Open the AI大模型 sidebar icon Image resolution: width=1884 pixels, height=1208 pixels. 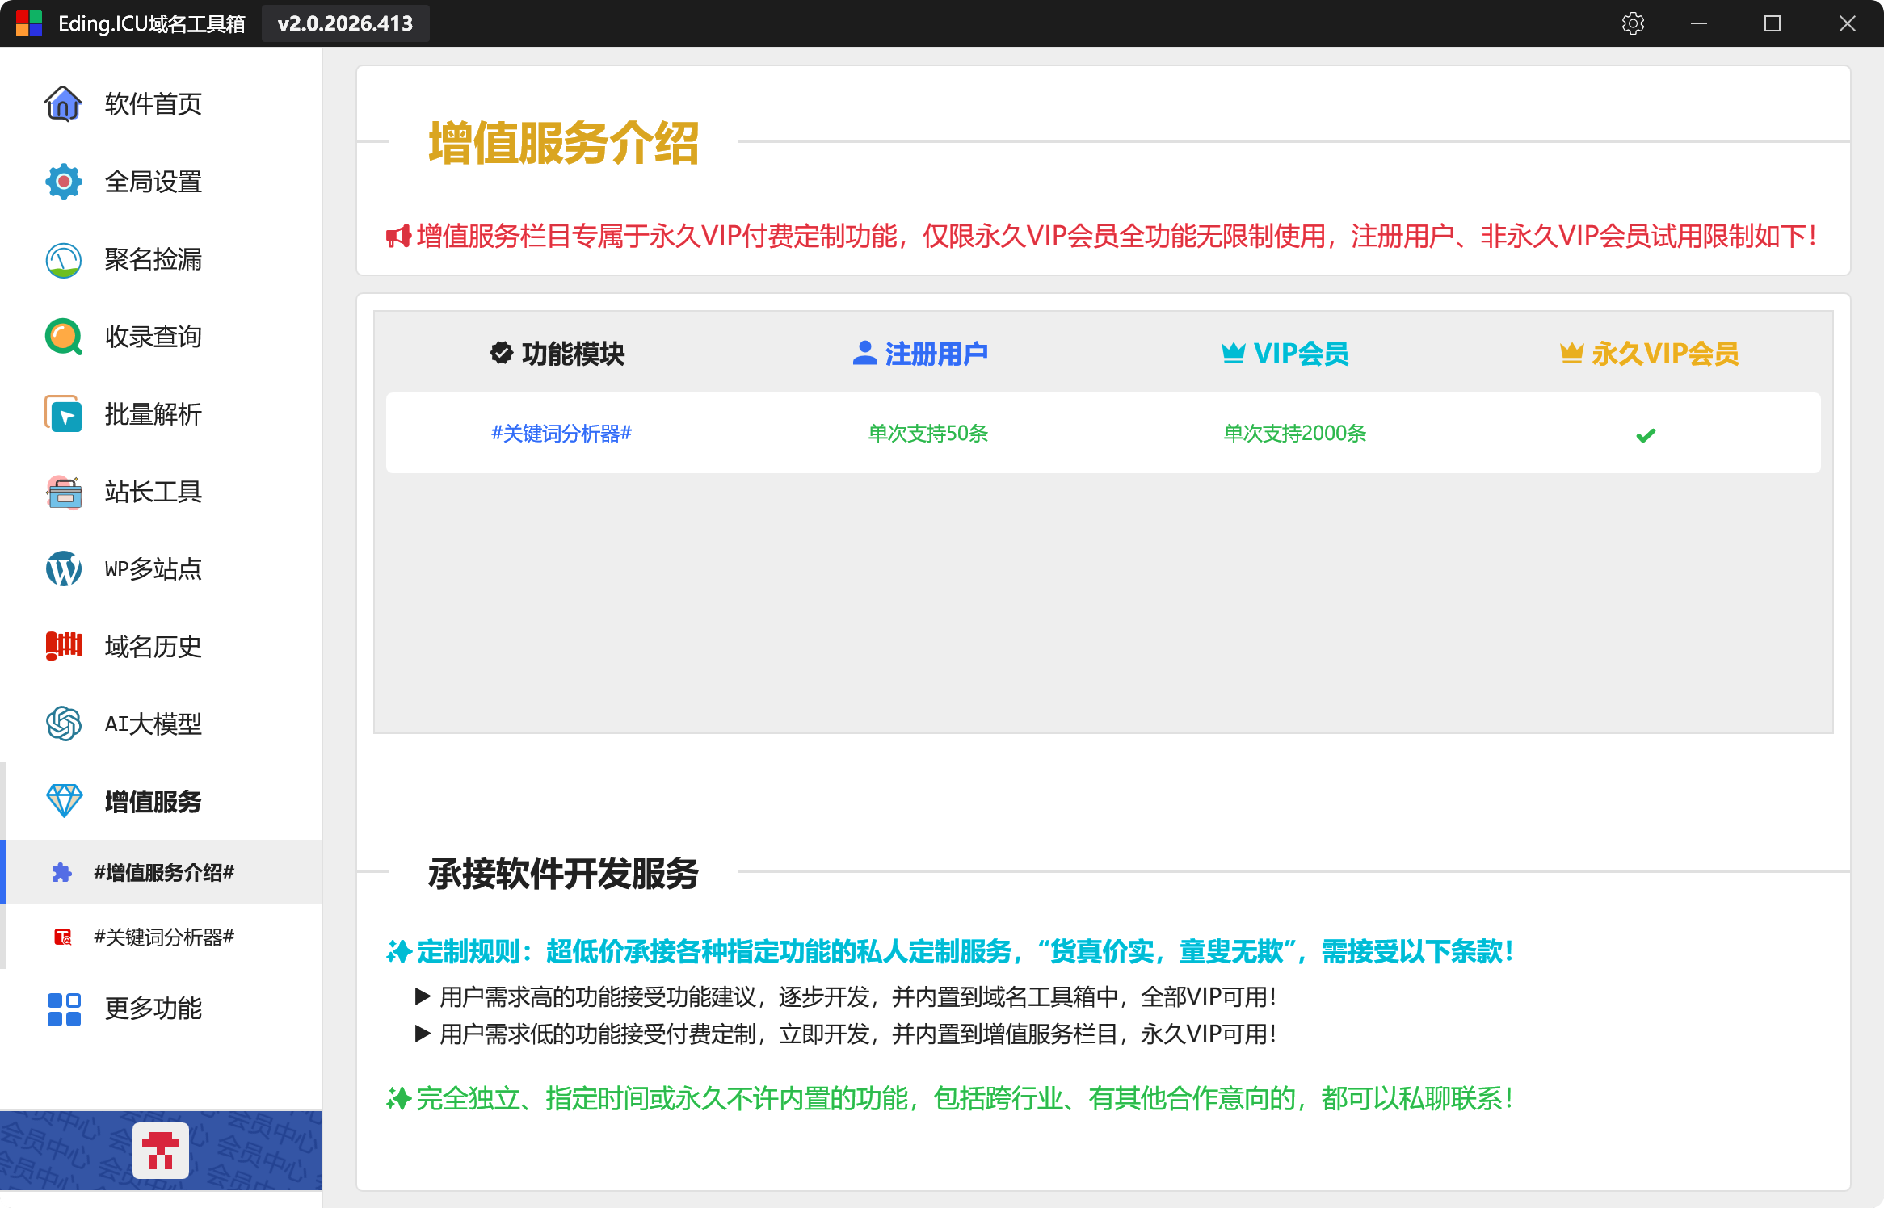[x=63, y=724]
